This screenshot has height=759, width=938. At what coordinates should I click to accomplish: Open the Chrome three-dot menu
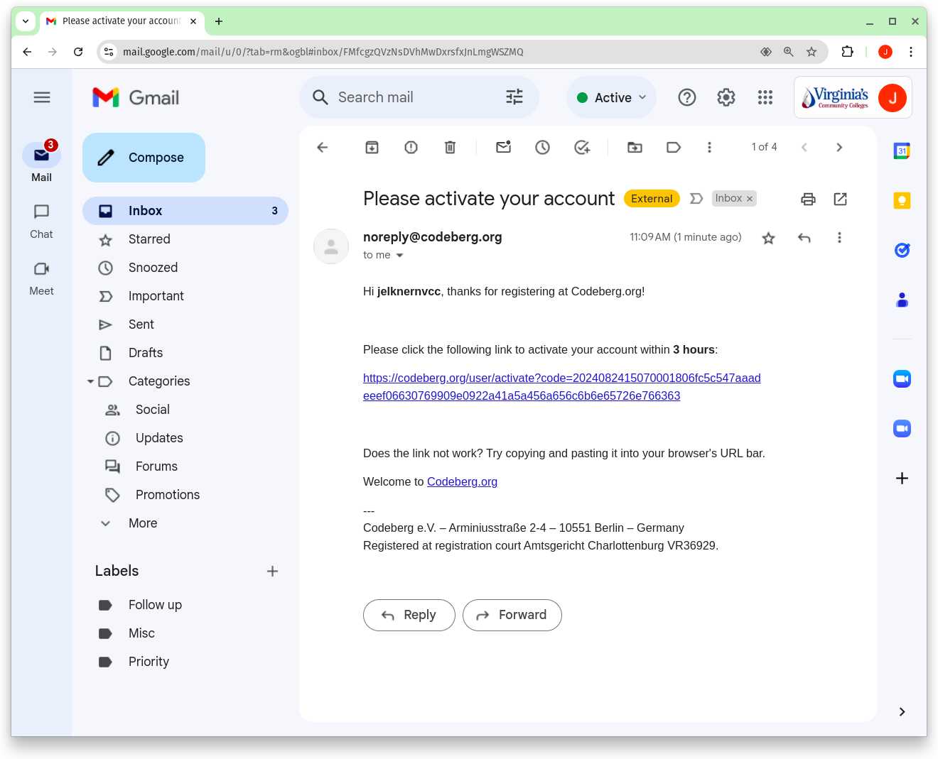(911, 52)
